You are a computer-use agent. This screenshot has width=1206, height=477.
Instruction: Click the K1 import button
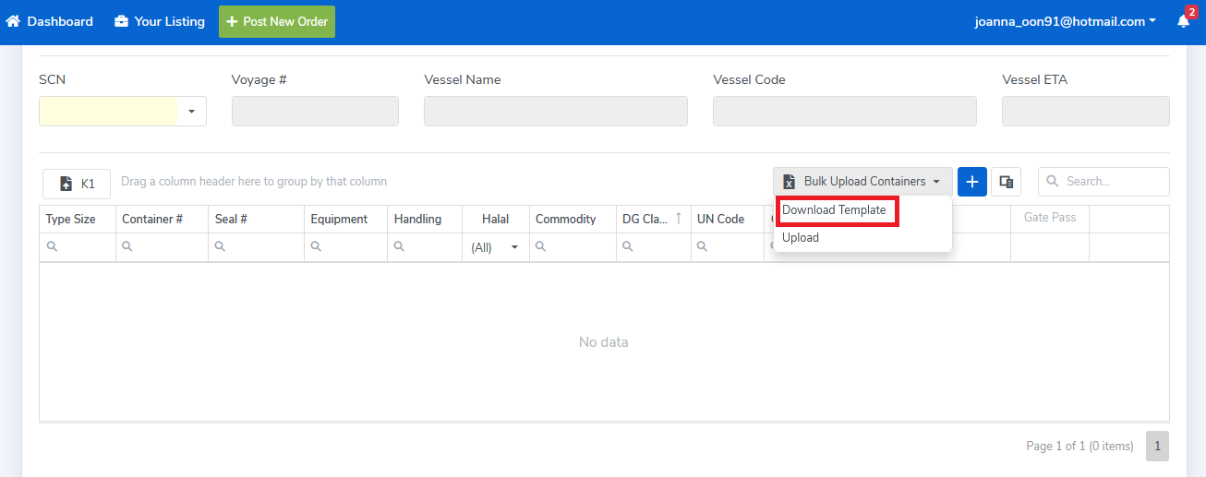(77, 184)
